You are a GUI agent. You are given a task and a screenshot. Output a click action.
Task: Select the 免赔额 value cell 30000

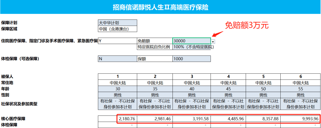192,41
